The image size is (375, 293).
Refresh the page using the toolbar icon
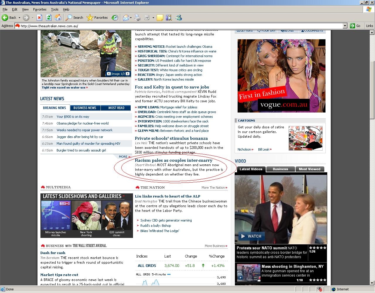[49, 18]
